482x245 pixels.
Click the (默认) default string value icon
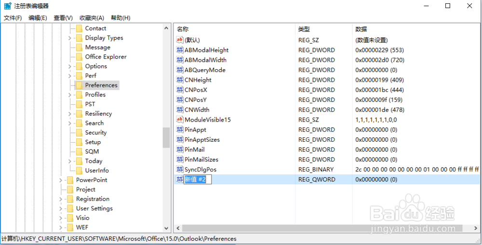pyautogui.click(x=180, y=40)
